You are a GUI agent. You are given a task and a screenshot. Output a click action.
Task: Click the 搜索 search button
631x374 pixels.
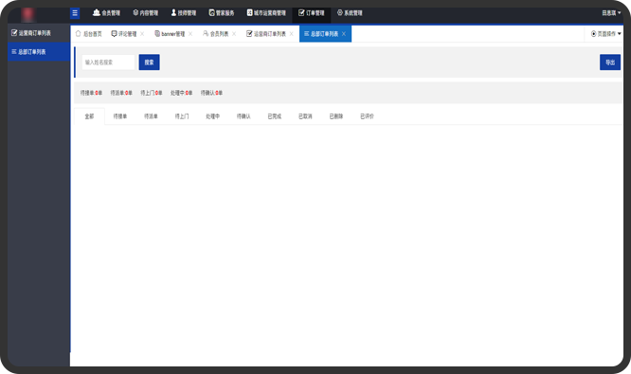(x=150, y=62)
